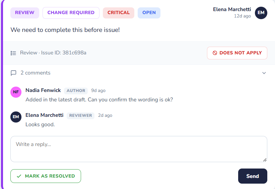Mark the issue as resolved

[x=46, y=176]
